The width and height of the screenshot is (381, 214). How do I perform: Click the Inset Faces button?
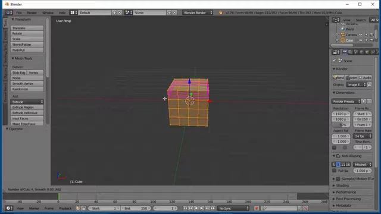point(27,118)
